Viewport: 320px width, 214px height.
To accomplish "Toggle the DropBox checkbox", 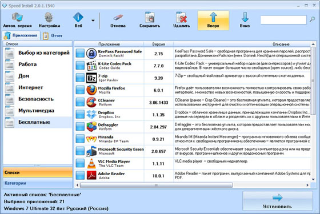I will click(x=80, y=115).
